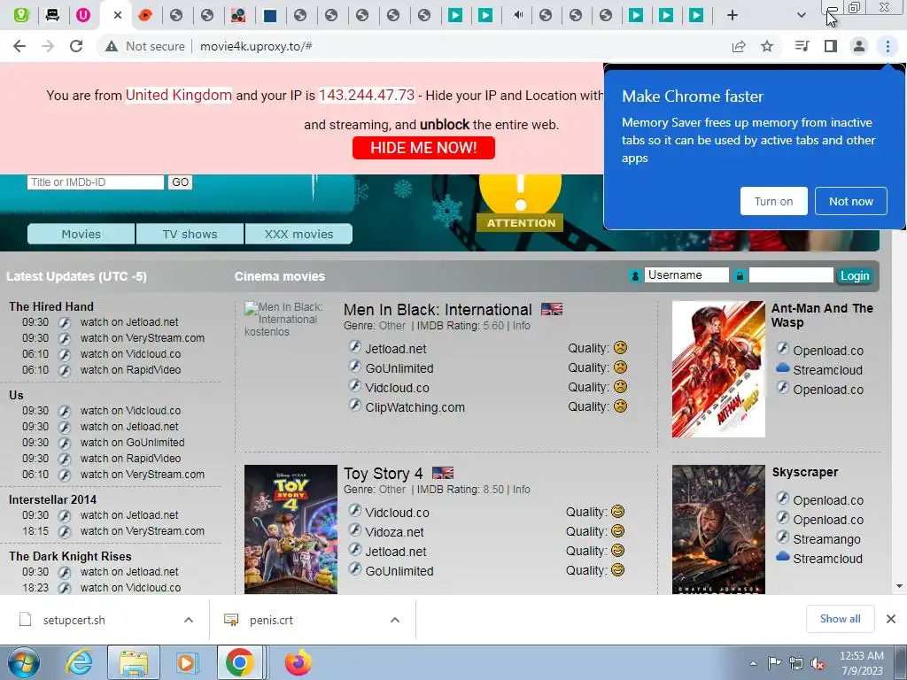Click the HIDE ME NOW! button
Screen dimensions: 907x680
[423, 148]
